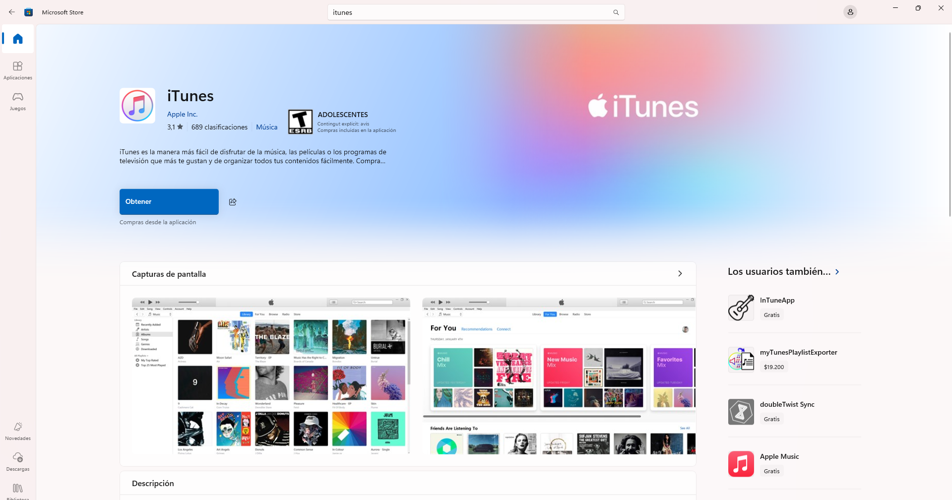Screen dimensions: 952x500
Task: Click the ADOLESCENTES rating text
Action: click(343, 115)
